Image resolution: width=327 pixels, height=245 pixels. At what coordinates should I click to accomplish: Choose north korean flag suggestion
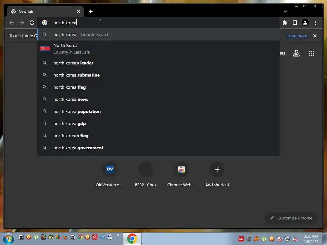[158, 136]
